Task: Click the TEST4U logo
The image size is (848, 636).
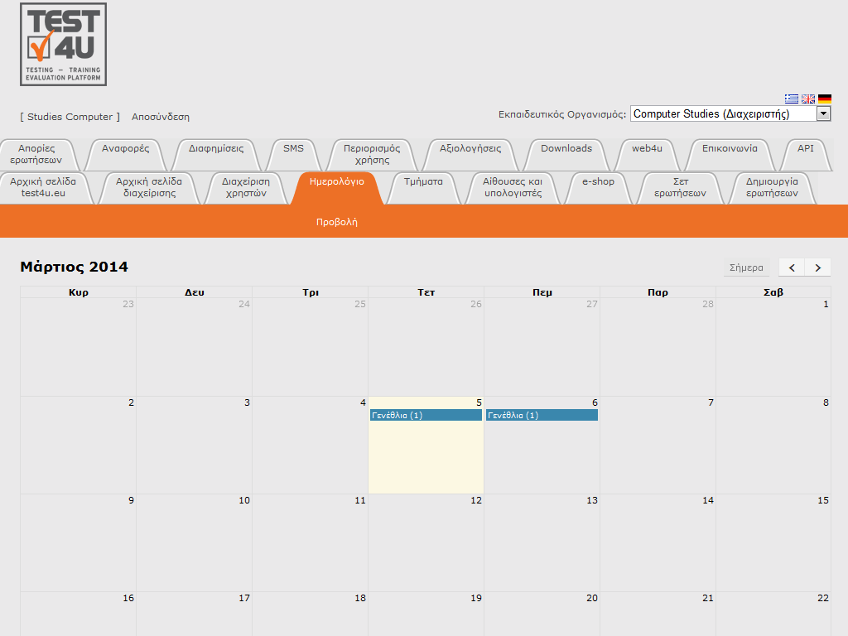Action: click(x=63, y=45)
